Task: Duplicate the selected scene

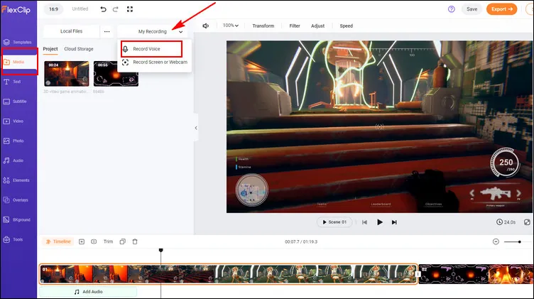Action: [x=123, y=241]
